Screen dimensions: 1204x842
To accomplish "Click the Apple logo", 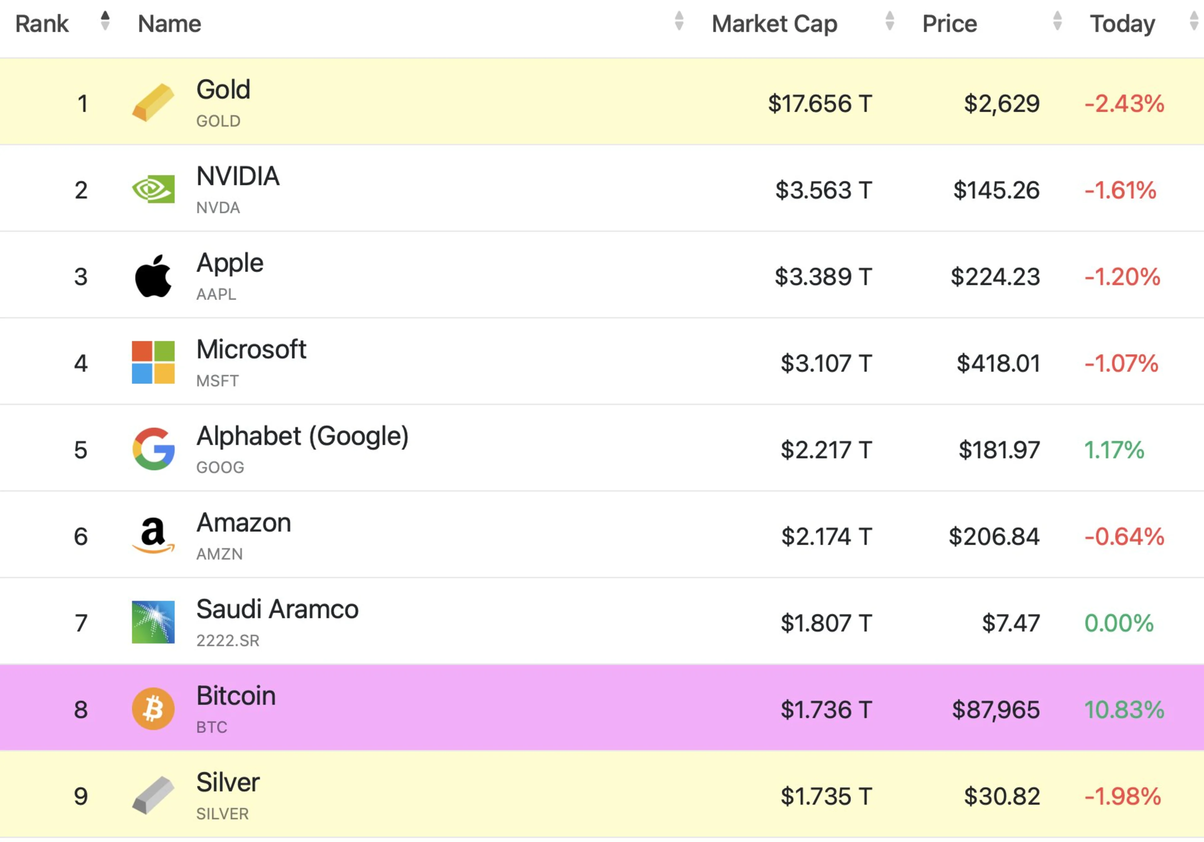I will pyautogui.click(x=154, y=276).
